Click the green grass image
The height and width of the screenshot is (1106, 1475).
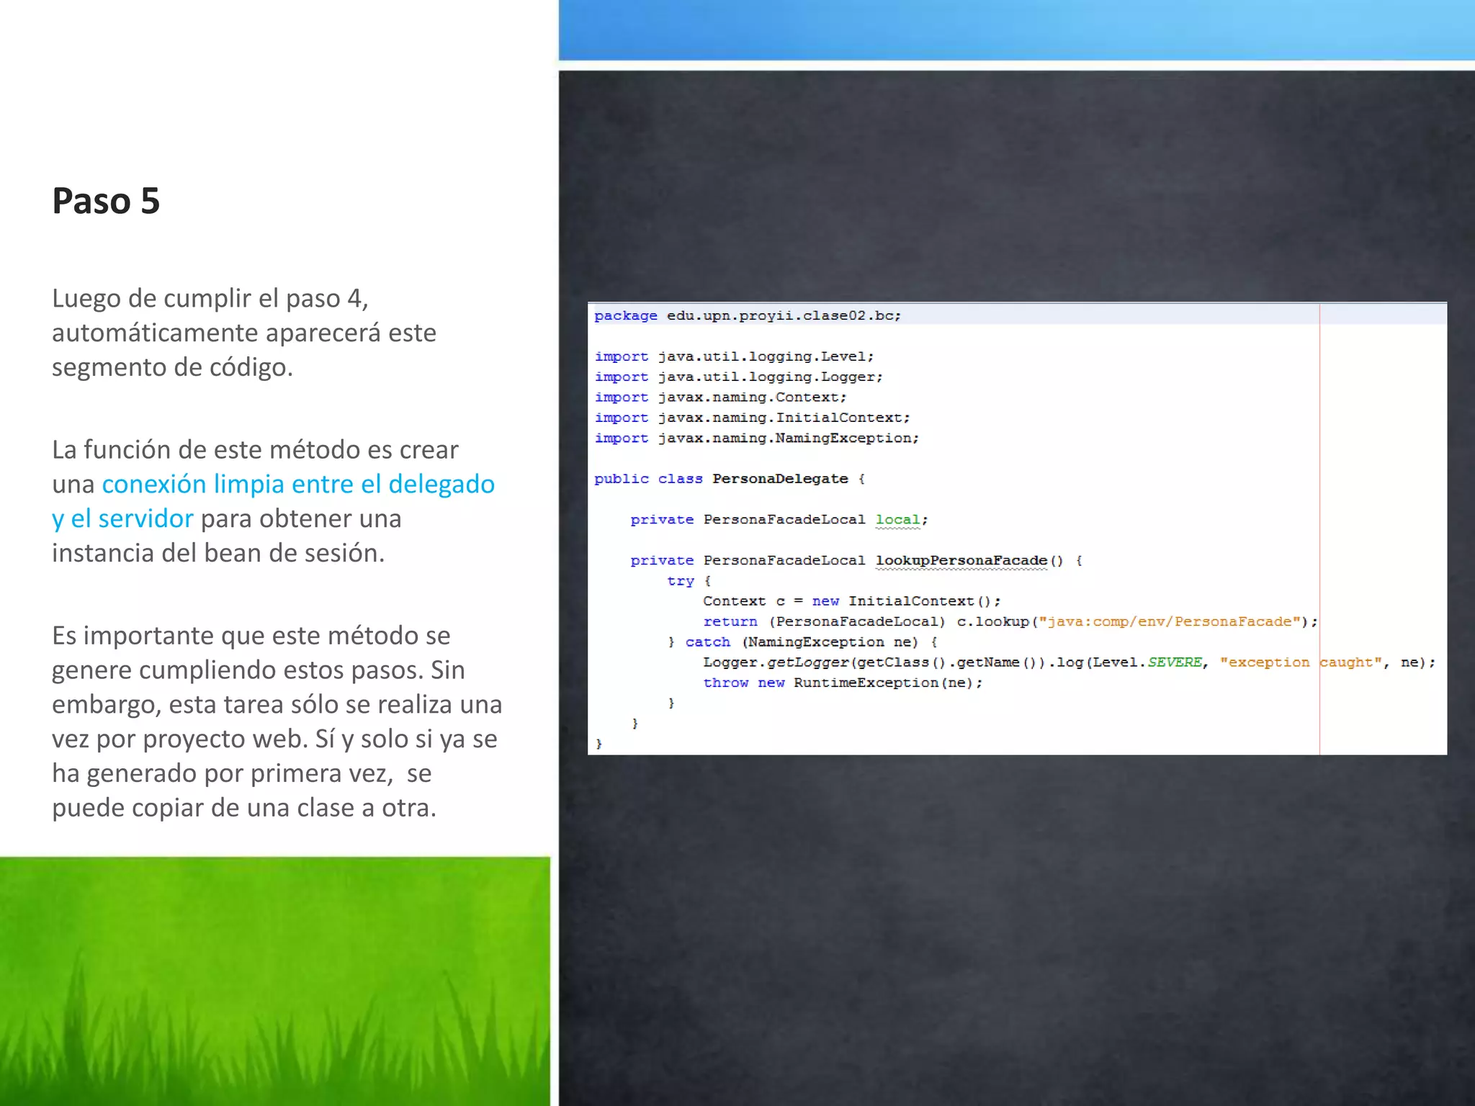(x=274, y=981)
